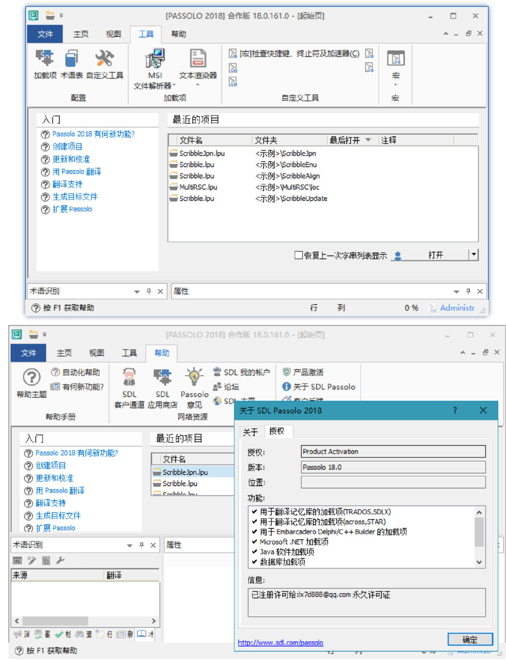Image resolution: width=506 pixels, height=660 pixels.
Task: Toggle 用于翻译记忆库的加载项(TRADOS,SDLX) feature check
Action: coord(254,512)
